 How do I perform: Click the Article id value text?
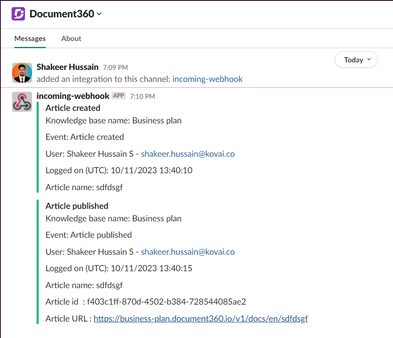coord(166,302)
